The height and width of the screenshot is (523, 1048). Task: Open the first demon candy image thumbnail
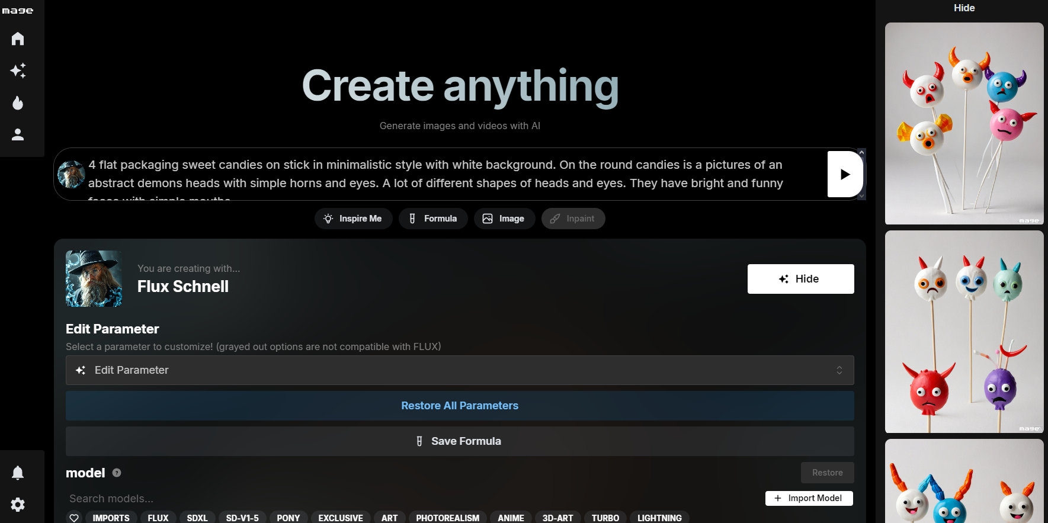coord(964,123)
